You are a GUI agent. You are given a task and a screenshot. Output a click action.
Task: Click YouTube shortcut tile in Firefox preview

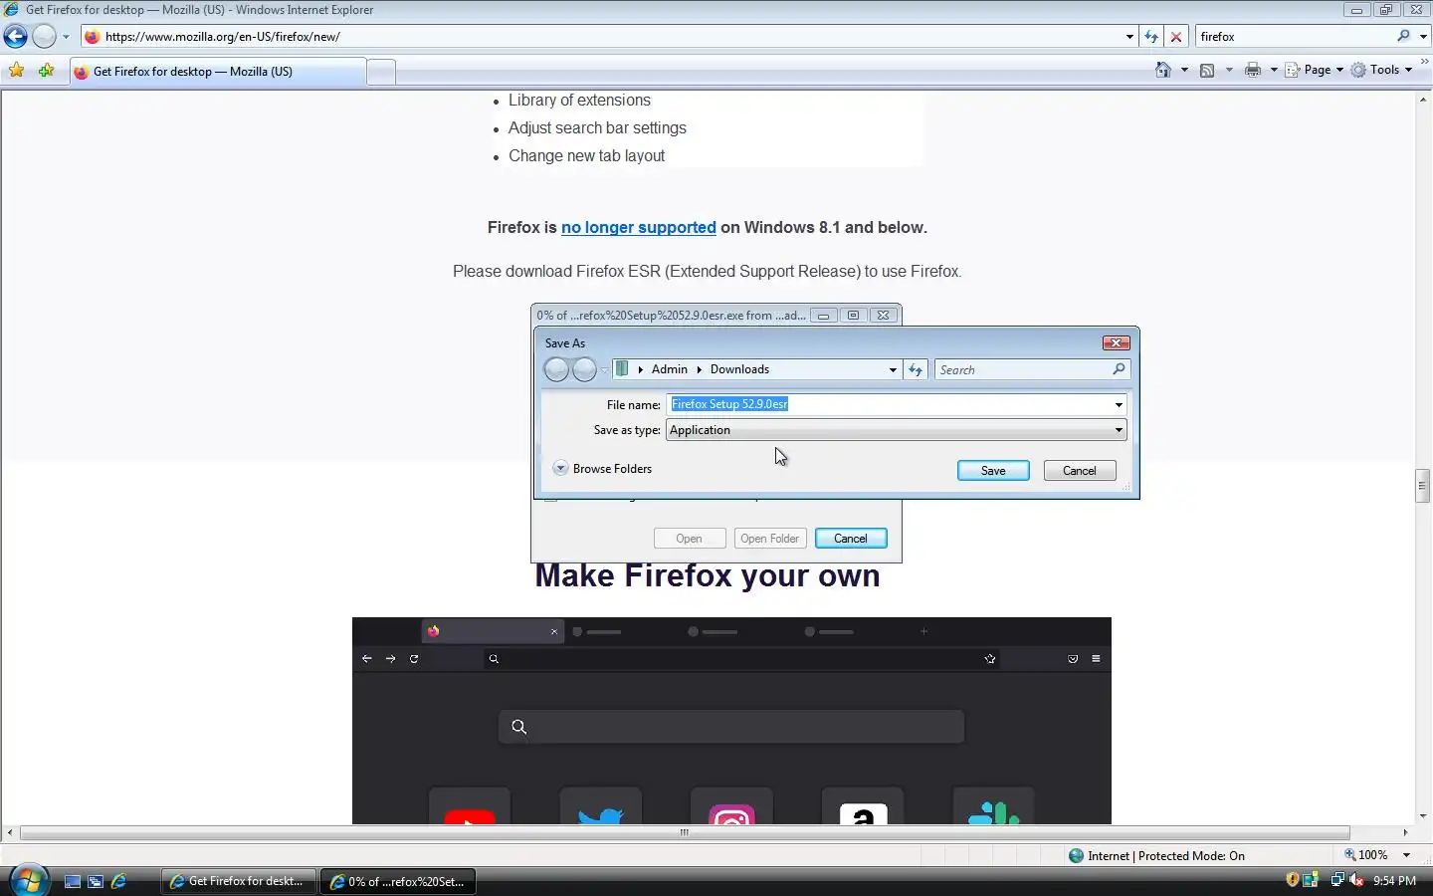click(470, 806)
